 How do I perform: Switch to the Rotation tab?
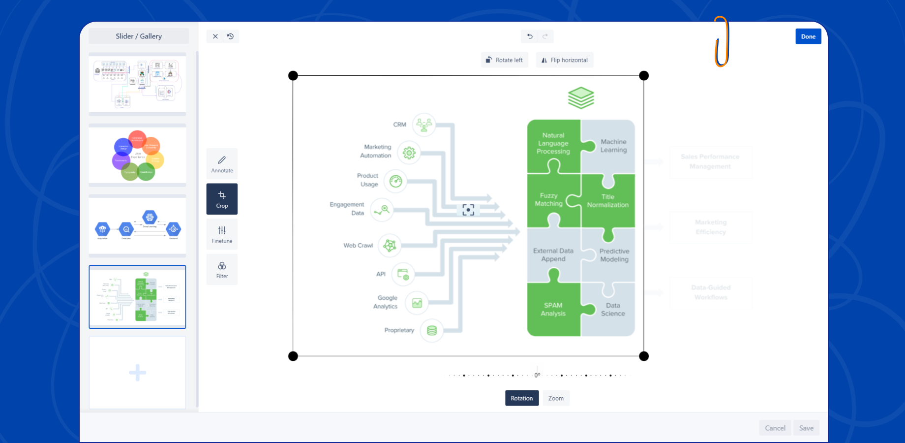(x=521, y=398)
